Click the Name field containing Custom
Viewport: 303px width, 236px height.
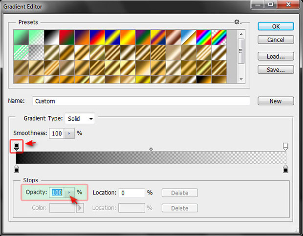click(141, 101)
